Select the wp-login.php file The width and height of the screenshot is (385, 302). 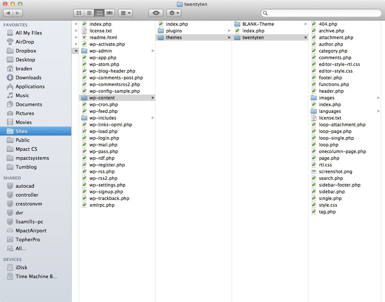117,138
